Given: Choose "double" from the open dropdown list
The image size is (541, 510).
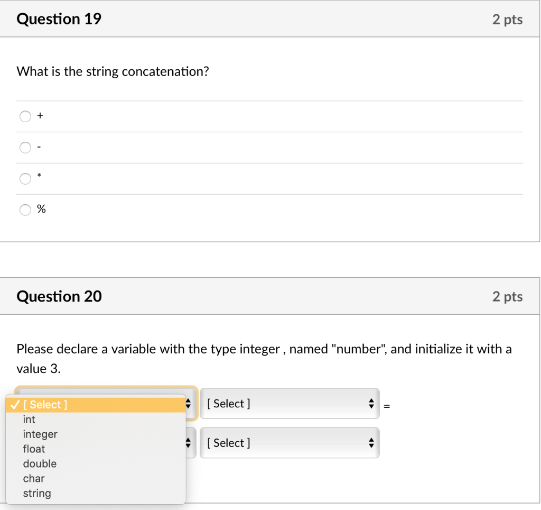Looking at the screenshot, I should 40,464.
